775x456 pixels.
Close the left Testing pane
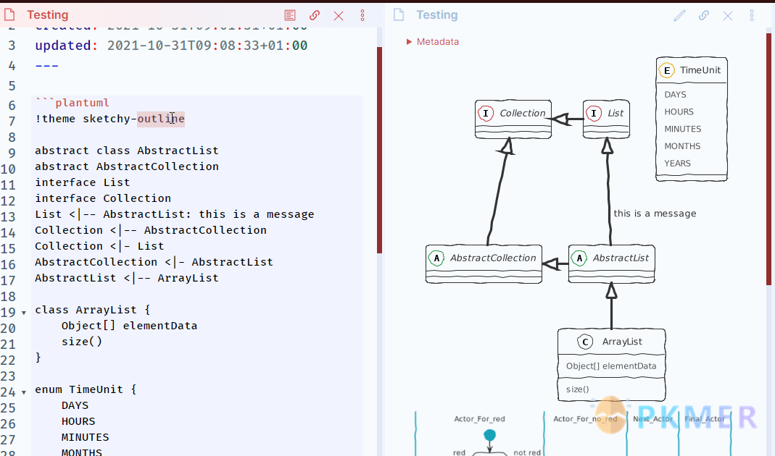339,16
